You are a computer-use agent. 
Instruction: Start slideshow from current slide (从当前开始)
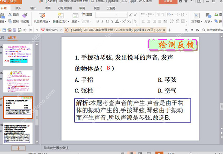(42, 16)
